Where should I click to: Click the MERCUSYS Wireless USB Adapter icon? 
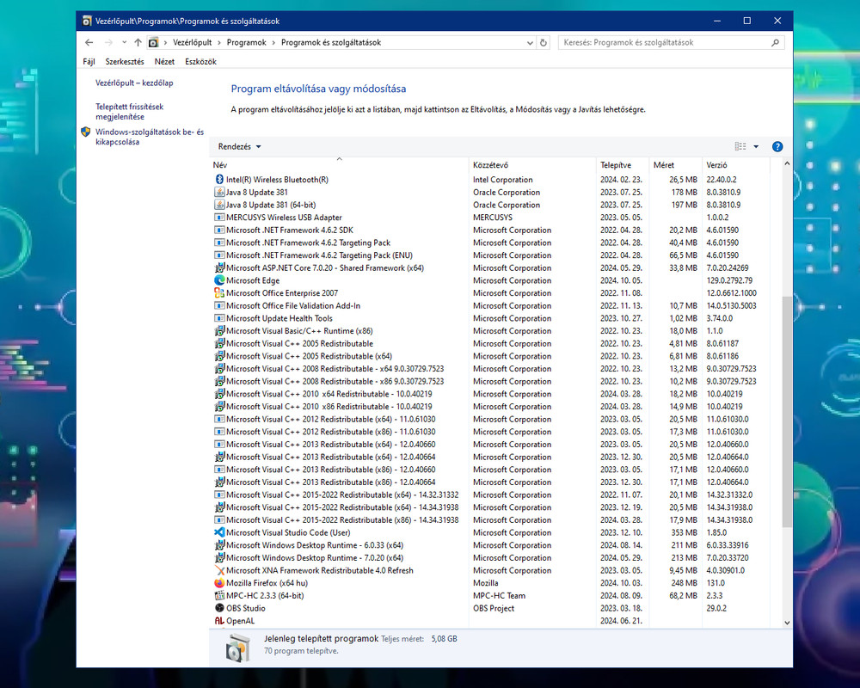[x=219, y=218]
